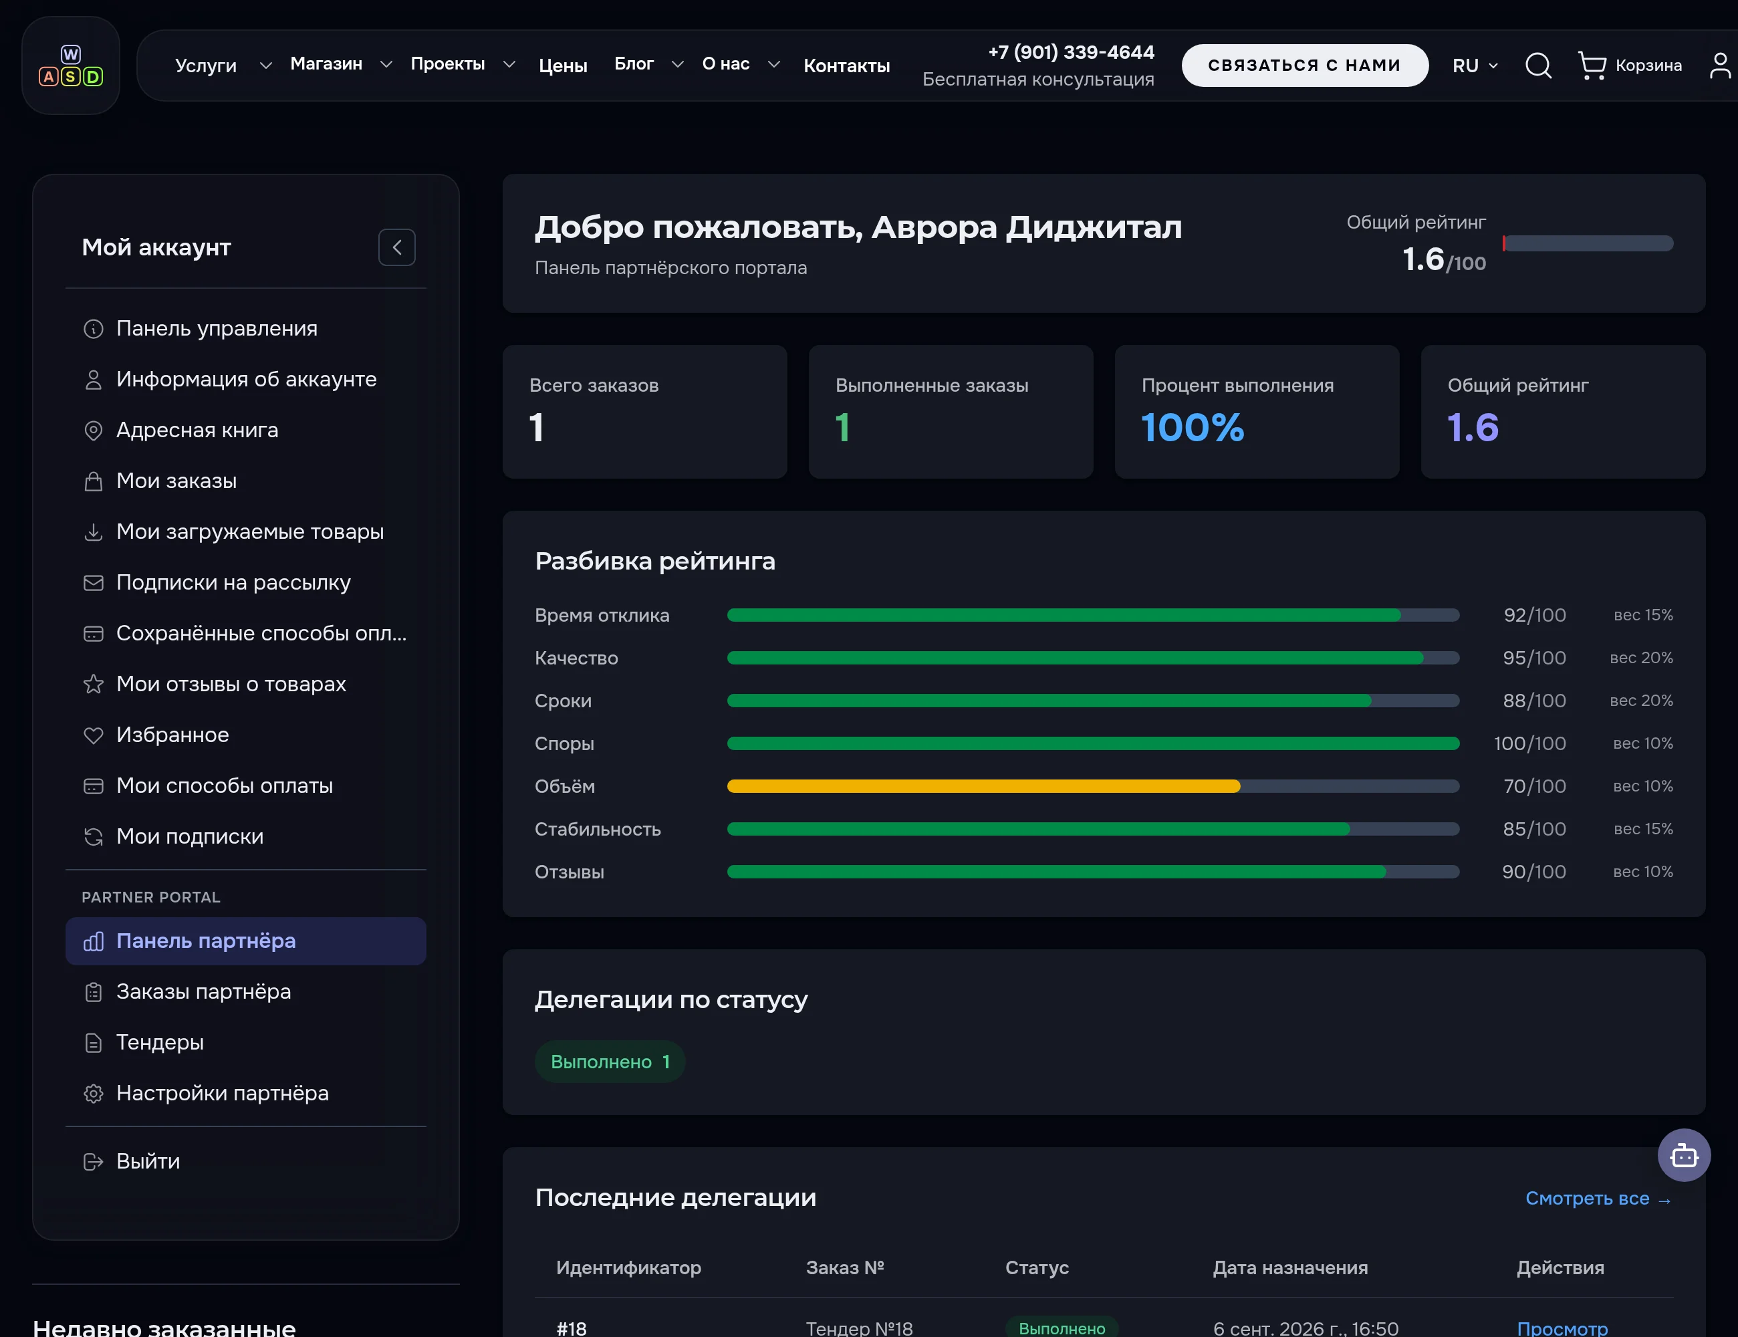Viewport: 1738px width, 1337px height.
Task: Open Тендеры in sidebar
Action: click(246, 1043)
